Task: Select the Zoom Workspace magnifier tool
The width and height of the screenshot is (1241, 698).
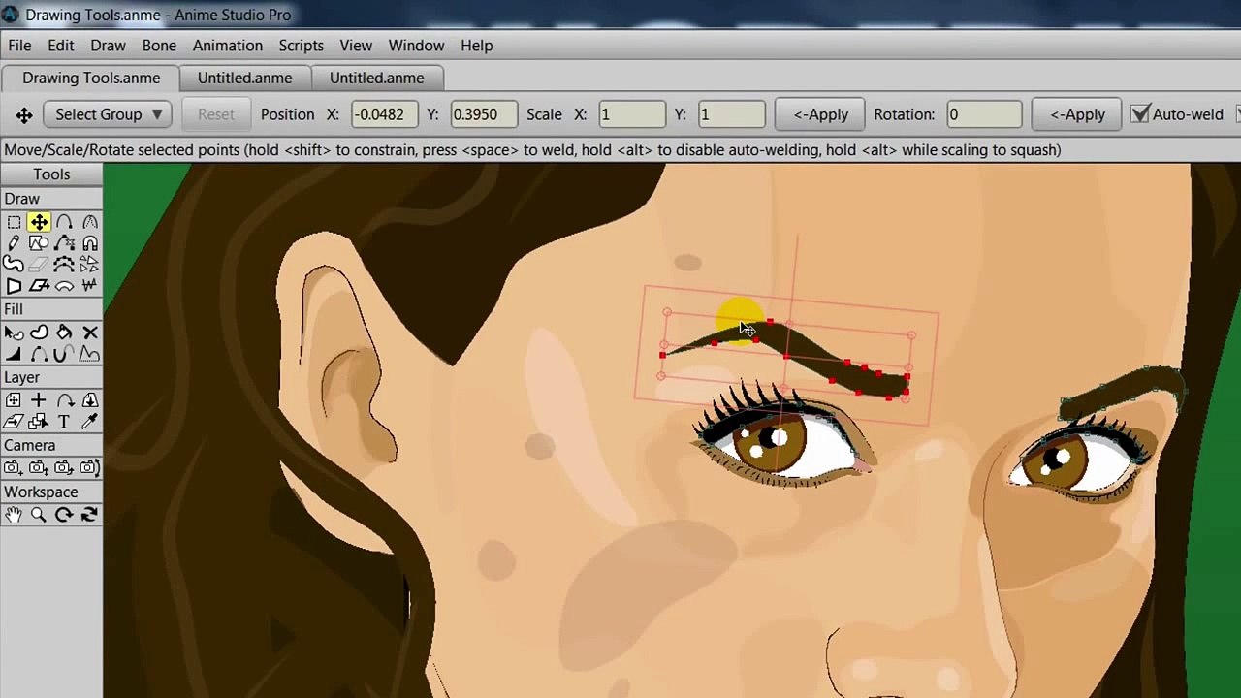Action: [x=39, y=515]
